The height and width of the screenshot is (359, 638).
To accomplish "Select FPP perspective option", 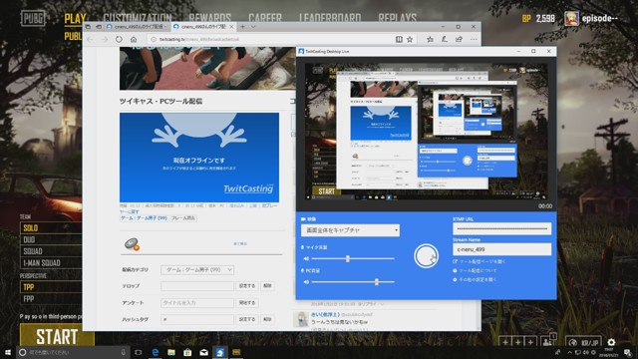I will point(51,299).
